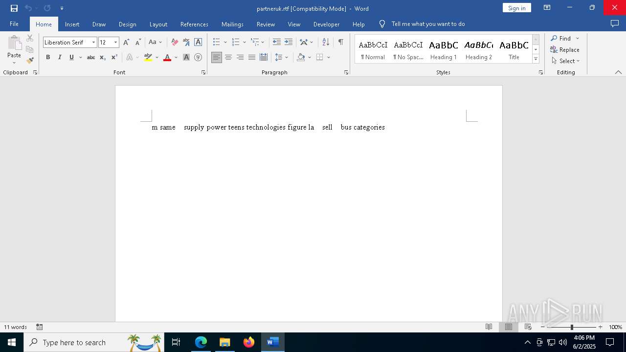Click the zoom slider handle
Image resolution: width=626 pixels, height=352 pixels.
(572, 327)
